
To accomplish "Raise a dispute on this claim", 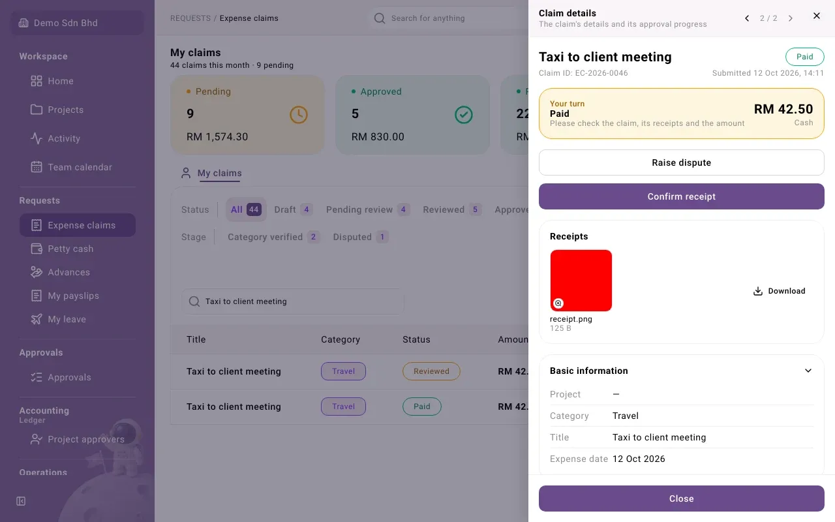I will pos(682,162).
